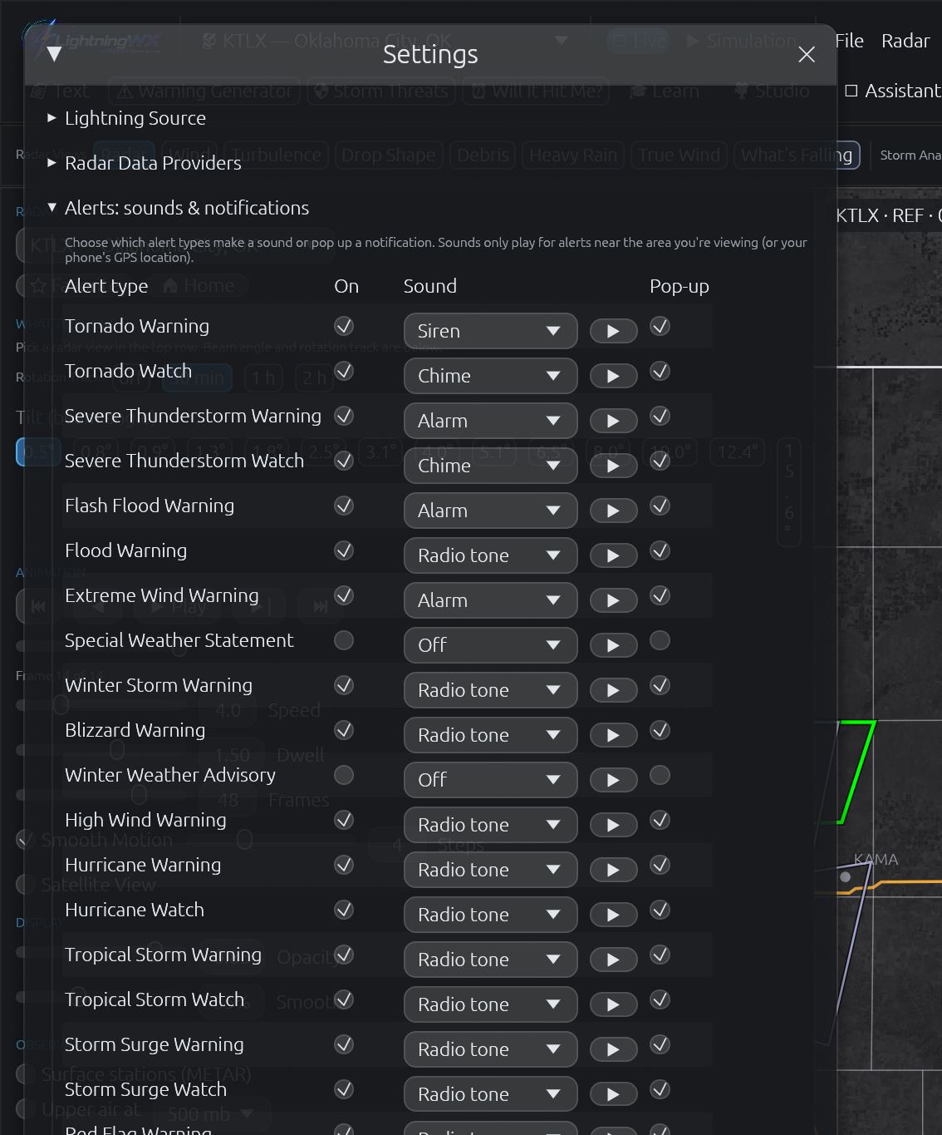Open Tornado Watch Chime sound dropdown
The width and height of the screenshot is (942, 1135).
[490, 376]
